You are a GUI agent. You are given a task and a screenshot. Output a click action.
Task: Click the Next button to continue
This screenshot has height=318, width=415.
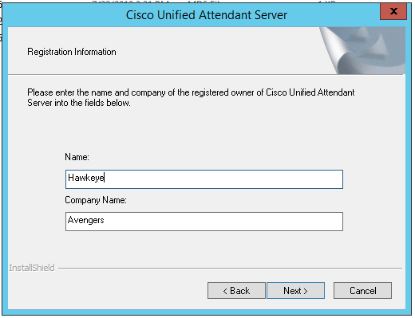295,290
